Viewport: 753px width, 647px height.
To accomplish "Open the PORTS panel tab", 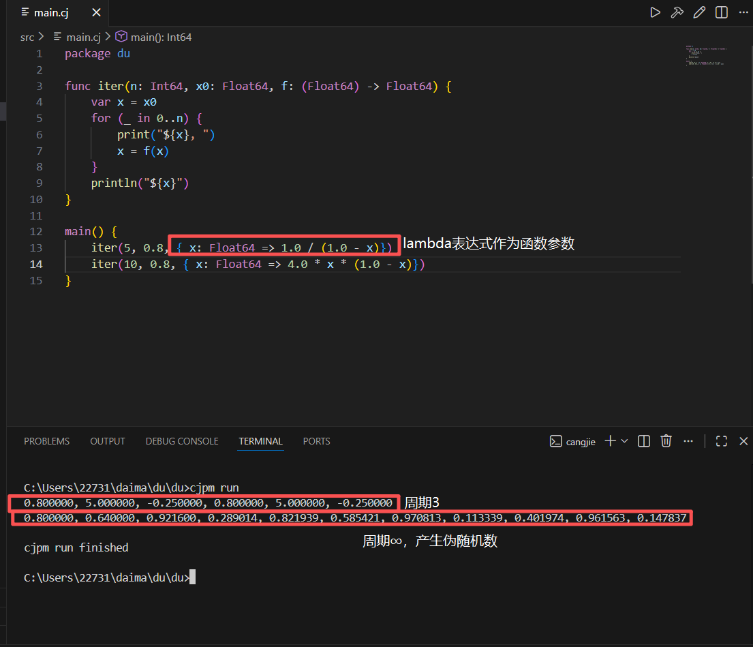I will point(316,441).
